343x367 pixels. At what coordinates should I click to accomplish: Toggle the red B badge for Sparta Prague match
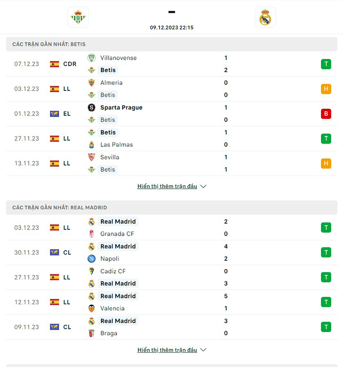click(x=326, y=113)
